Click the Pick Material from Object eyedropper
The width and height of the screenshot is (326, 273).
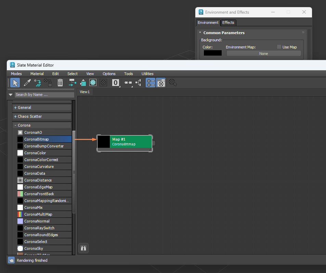pos(27,83)
